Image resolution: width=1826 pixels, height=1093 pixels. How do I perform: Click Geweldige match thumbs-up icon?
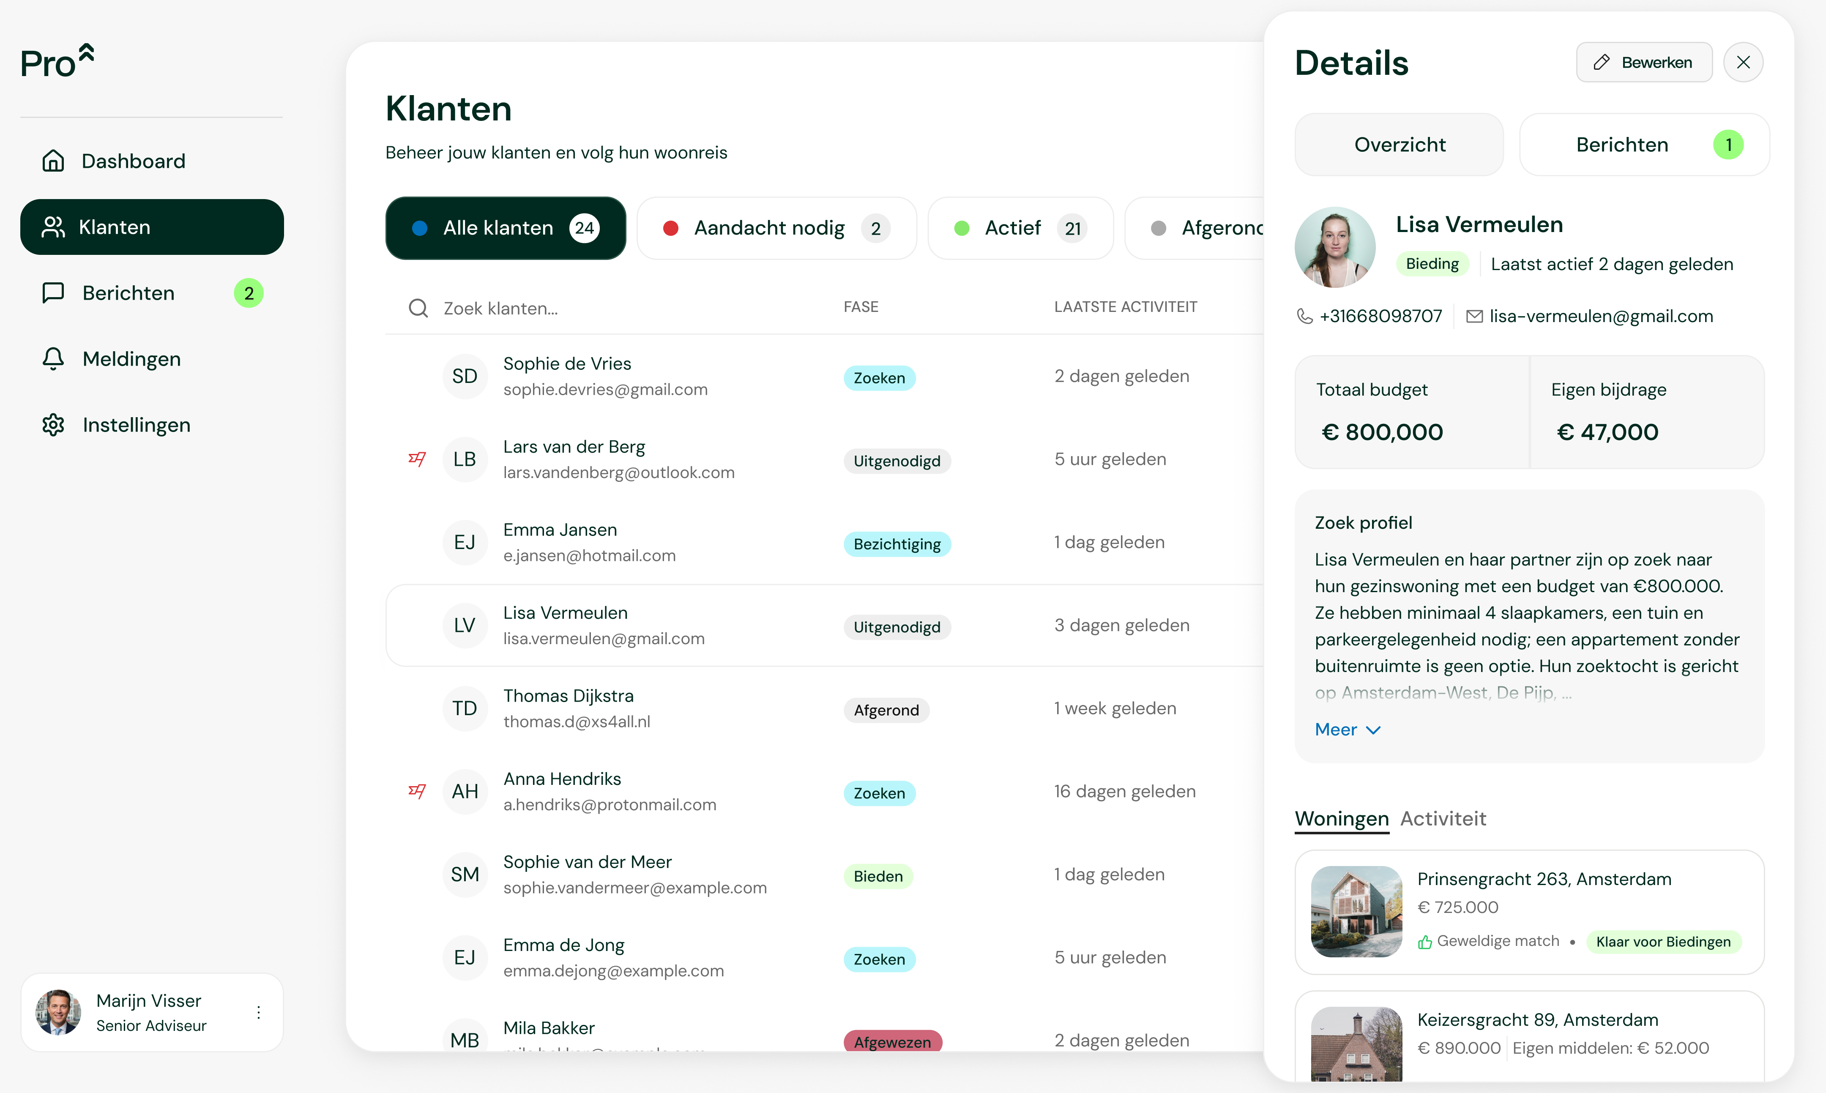pyautogui.click(x=1425, y=942)
